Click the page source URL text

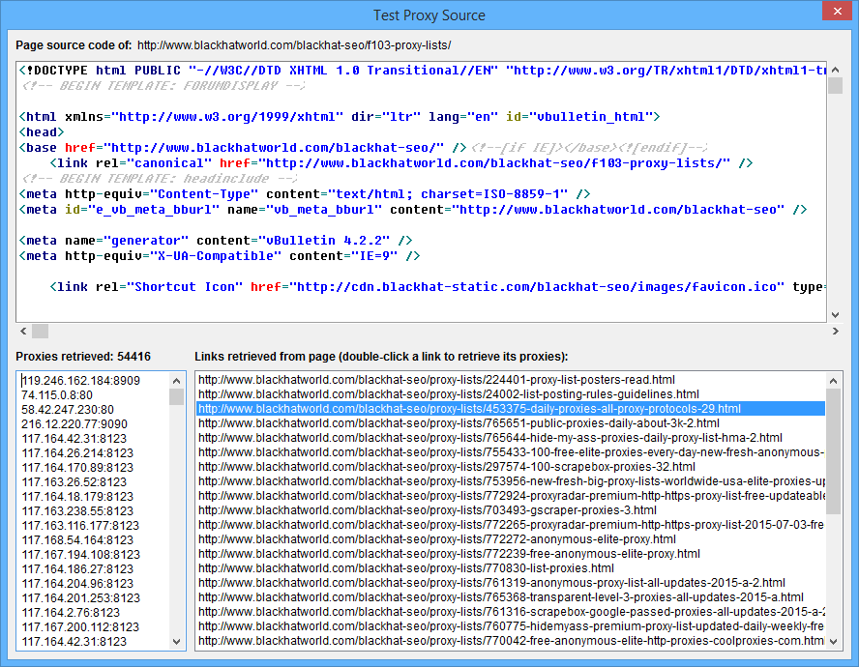pyautogui.click(x=294, y=45)
